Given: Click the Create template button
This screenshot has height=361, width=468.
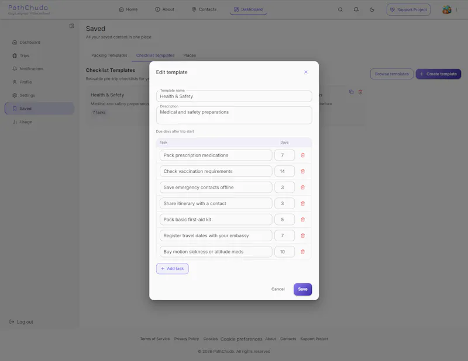Looking at the screenshot, I should (x=438, y=74).
